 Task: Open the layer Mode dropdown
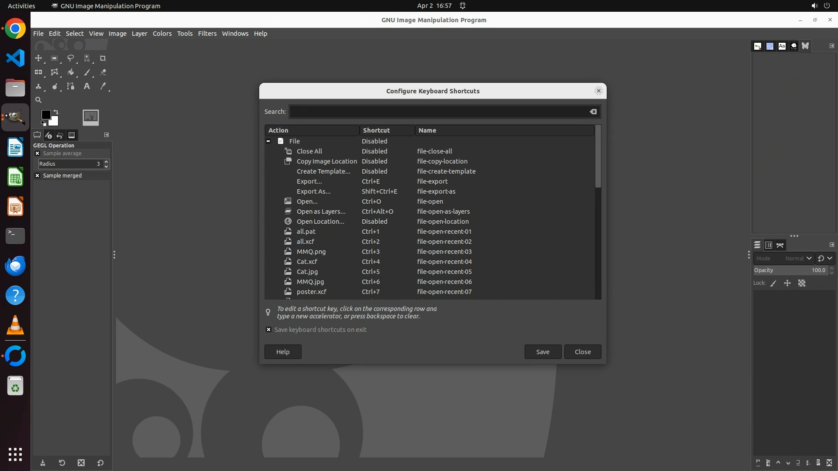click(783, 258)
